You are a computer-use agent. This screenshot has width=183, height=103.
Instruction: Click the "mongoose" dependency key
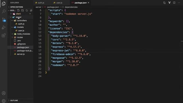click(x=58, y=58)
